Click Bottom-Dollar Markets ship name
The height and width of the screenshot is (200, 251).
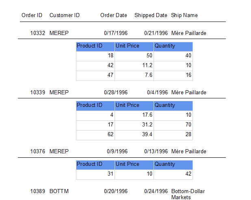point(188,194)
